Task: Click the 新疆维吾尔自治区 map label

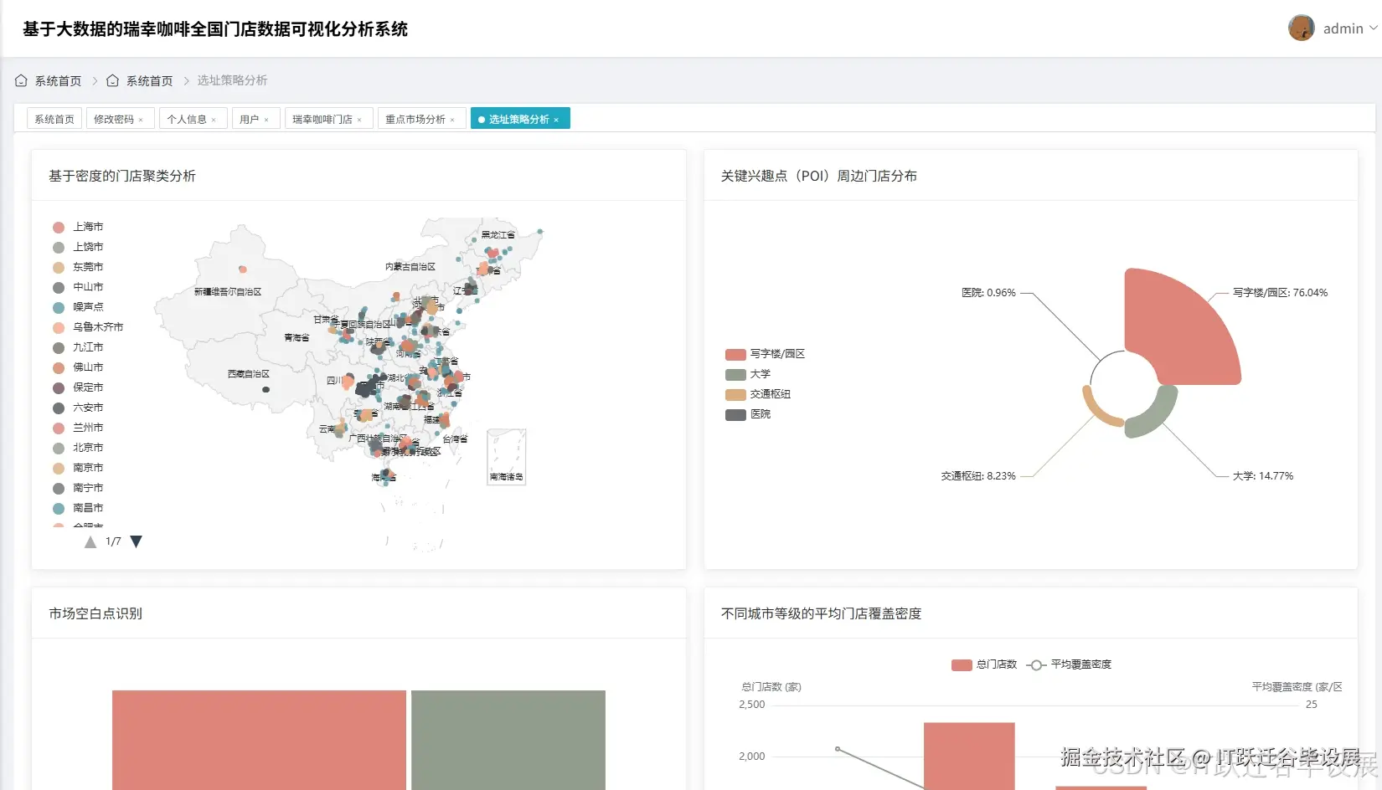Action: click(x=228, y=292)
